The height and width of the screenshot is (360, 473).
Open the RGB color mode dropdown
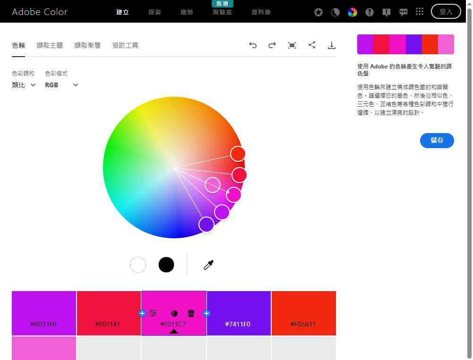pyautogui.click(x=60, y=85)
